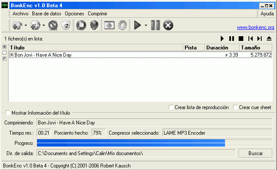Click the empty select-none box beside the list
The width and height of the screenshot is (277, 170).
pos(4,52)
